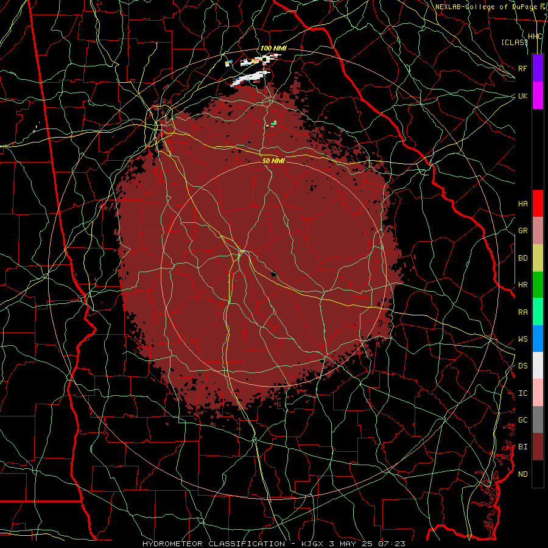
Task: Click the GC legend label
Action: tap(522, 420)
